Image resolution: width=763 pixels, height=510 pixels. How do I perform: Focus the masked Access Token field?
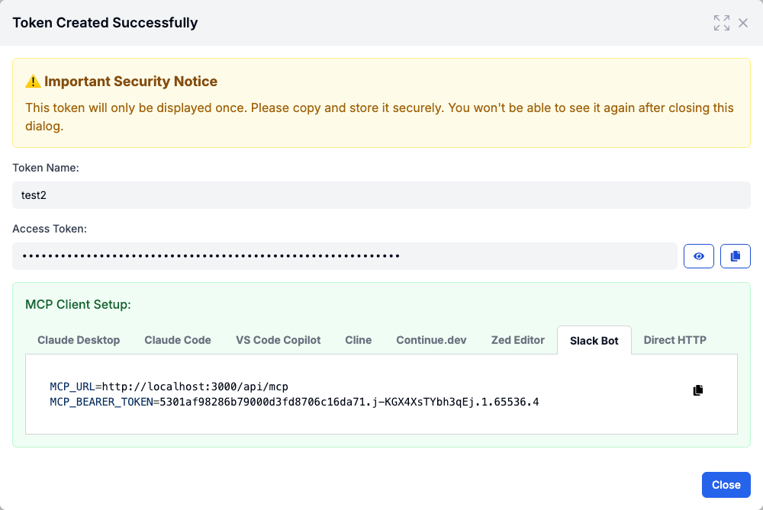(x=344, y=257)
